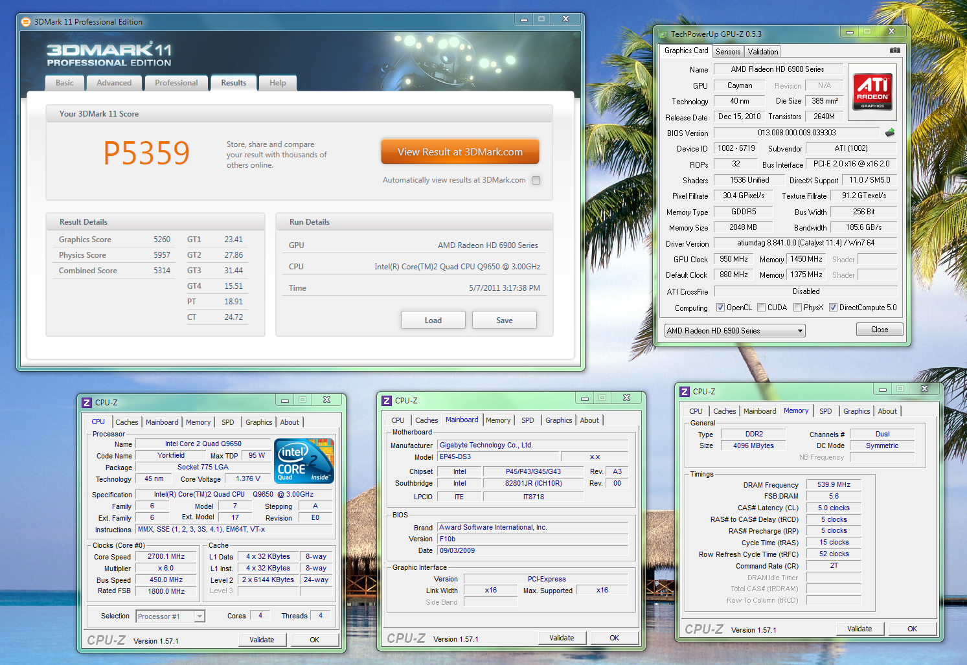The image size is (967, 665).
Task: Click the Load button in Run Details
Action: tap(433, 321)
